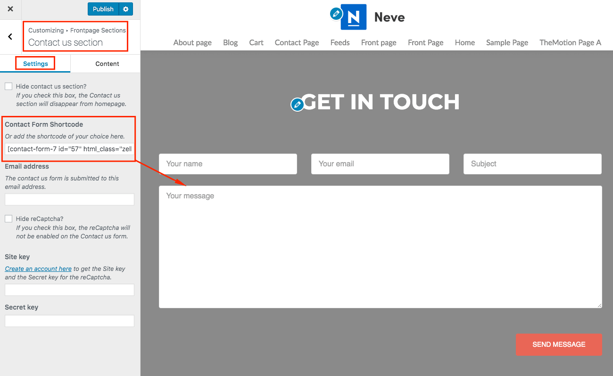The height and width of the screenshot is (376, 613).
Task: Click the edit pencil icon beside the Neve logo
Action: click(336, 14)
